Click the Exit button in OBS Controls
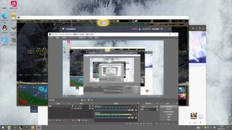The image size is (232, 130). point(169,120)
